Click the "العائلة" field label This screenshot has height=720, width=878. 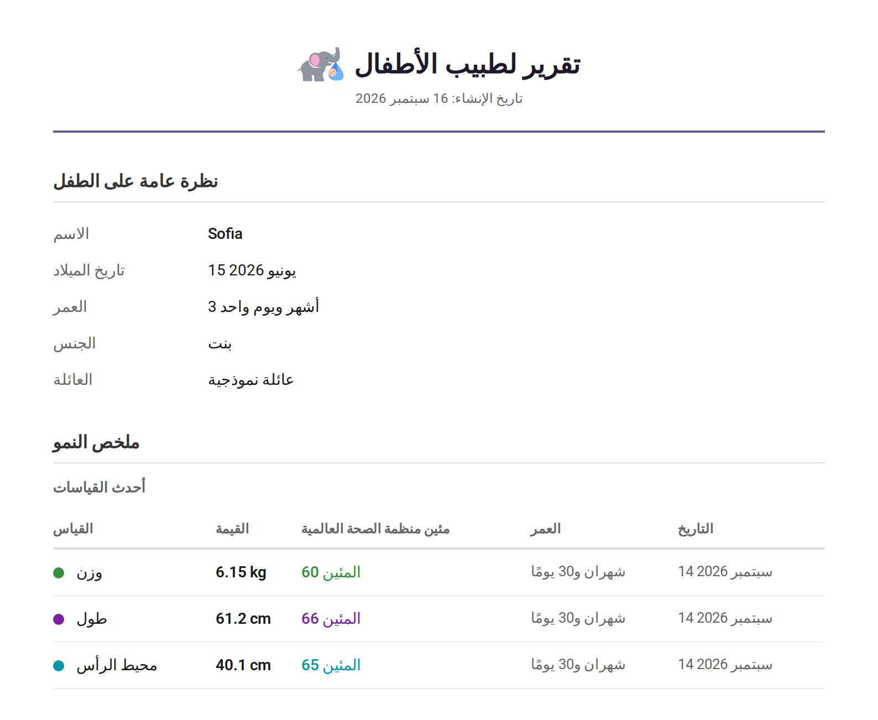point(72,380)
